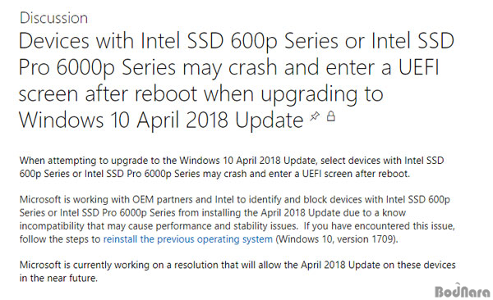Click the text (Windows 10, version 1709)
493x300 pixels.
click(337, 239)
